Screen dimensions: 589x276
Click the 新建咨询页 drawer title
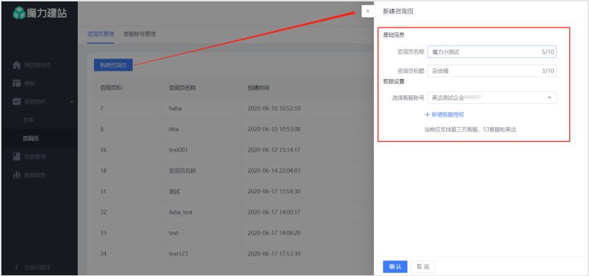click(x=399, y=11)
